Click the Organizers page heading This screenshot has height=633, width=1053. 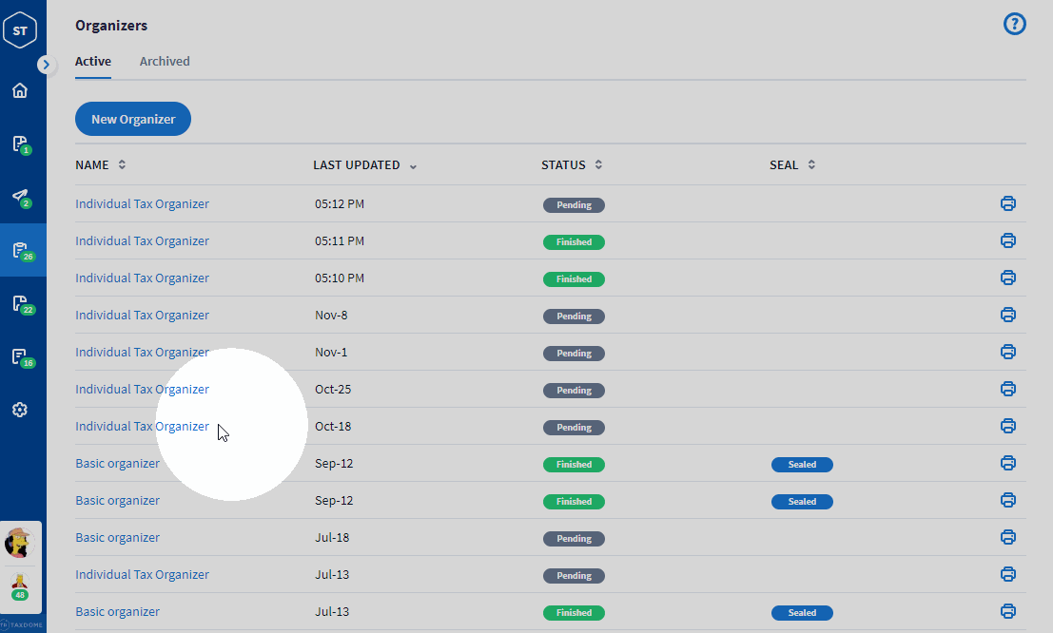(x=111, y=26)
